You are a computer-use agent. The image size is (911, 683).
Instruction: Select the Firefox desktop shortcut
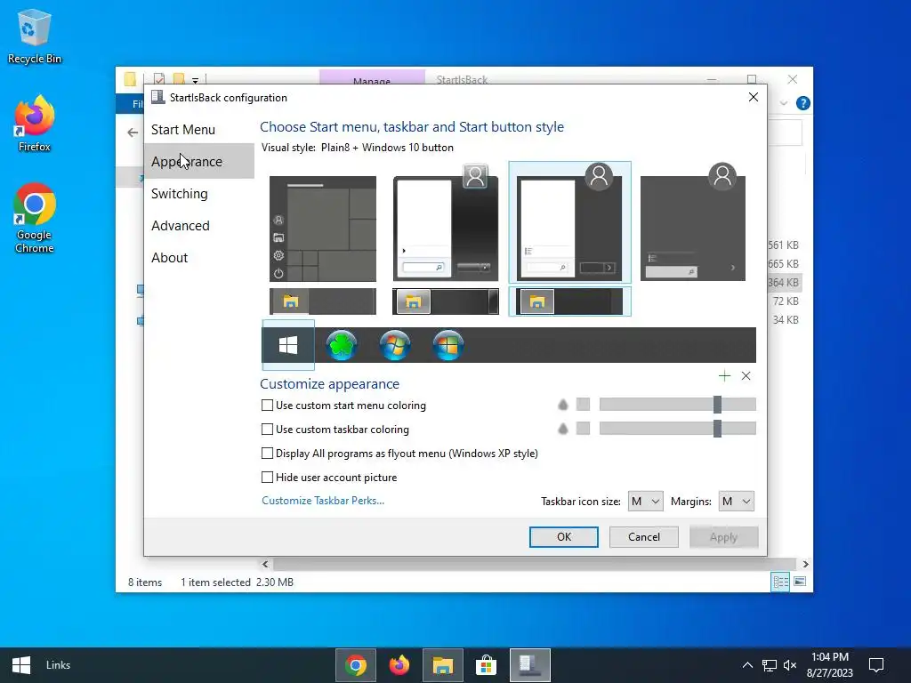click(x=35, y=124)
